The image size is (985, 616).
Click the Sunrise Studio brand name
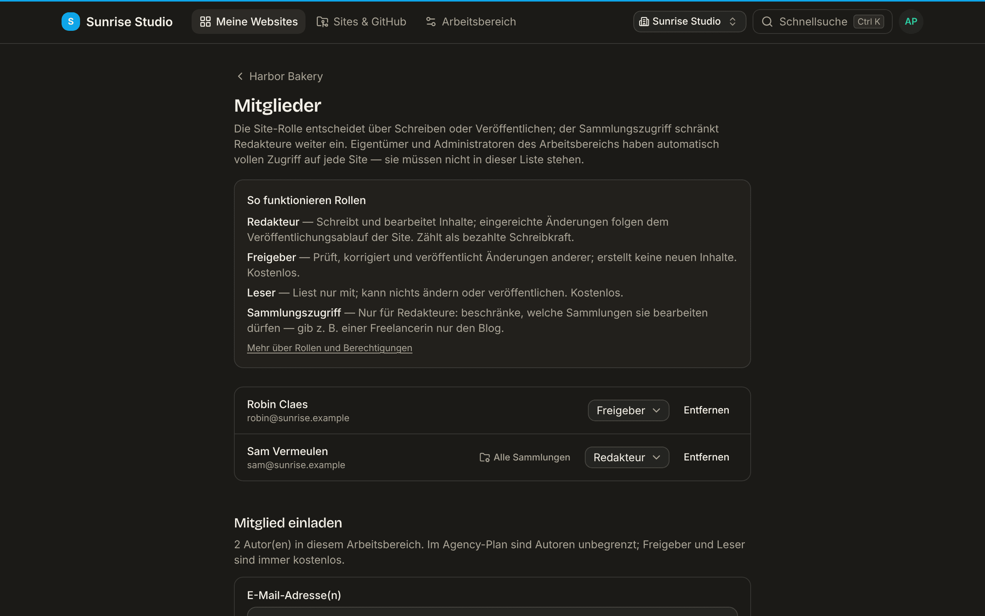pos(129,22)
